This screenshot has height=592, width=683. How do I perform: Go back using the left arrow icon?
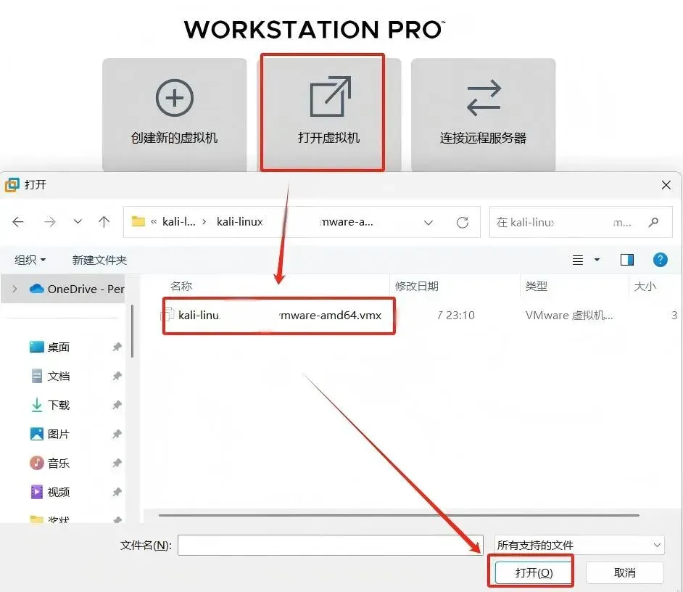pos(18,222)
